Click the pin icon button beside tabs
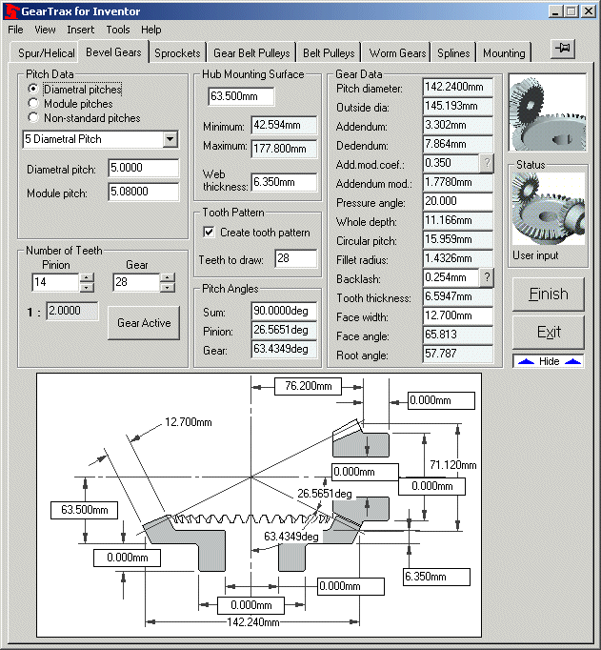 [x=562, y=50]
